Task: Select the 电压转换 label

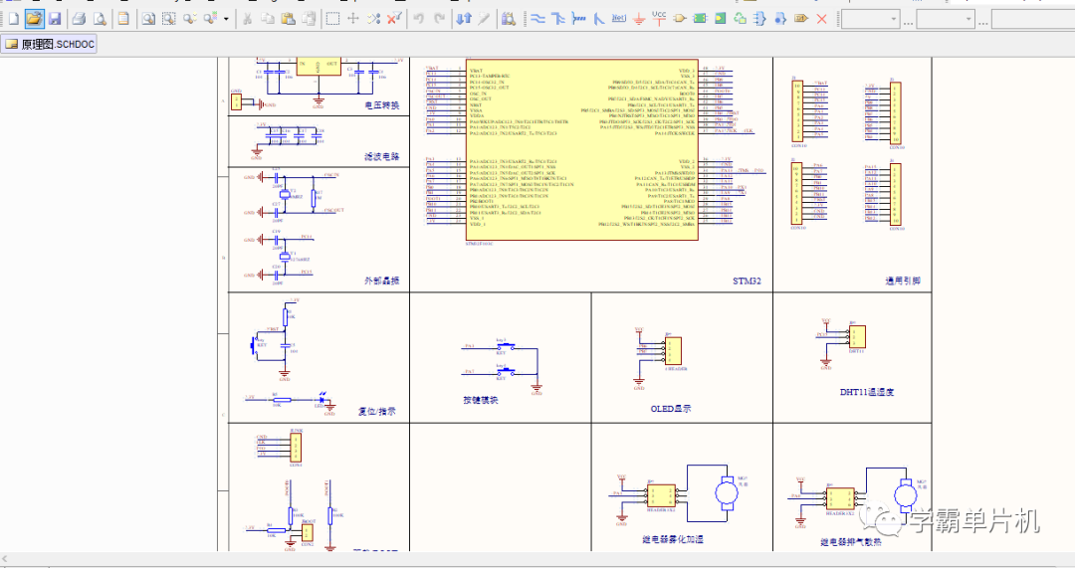Action: tap(382, 104)
